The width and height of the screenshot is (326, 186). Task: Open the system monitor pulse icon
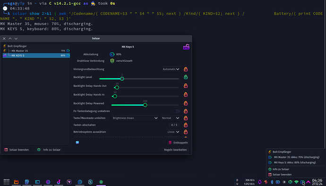(90, 182)
